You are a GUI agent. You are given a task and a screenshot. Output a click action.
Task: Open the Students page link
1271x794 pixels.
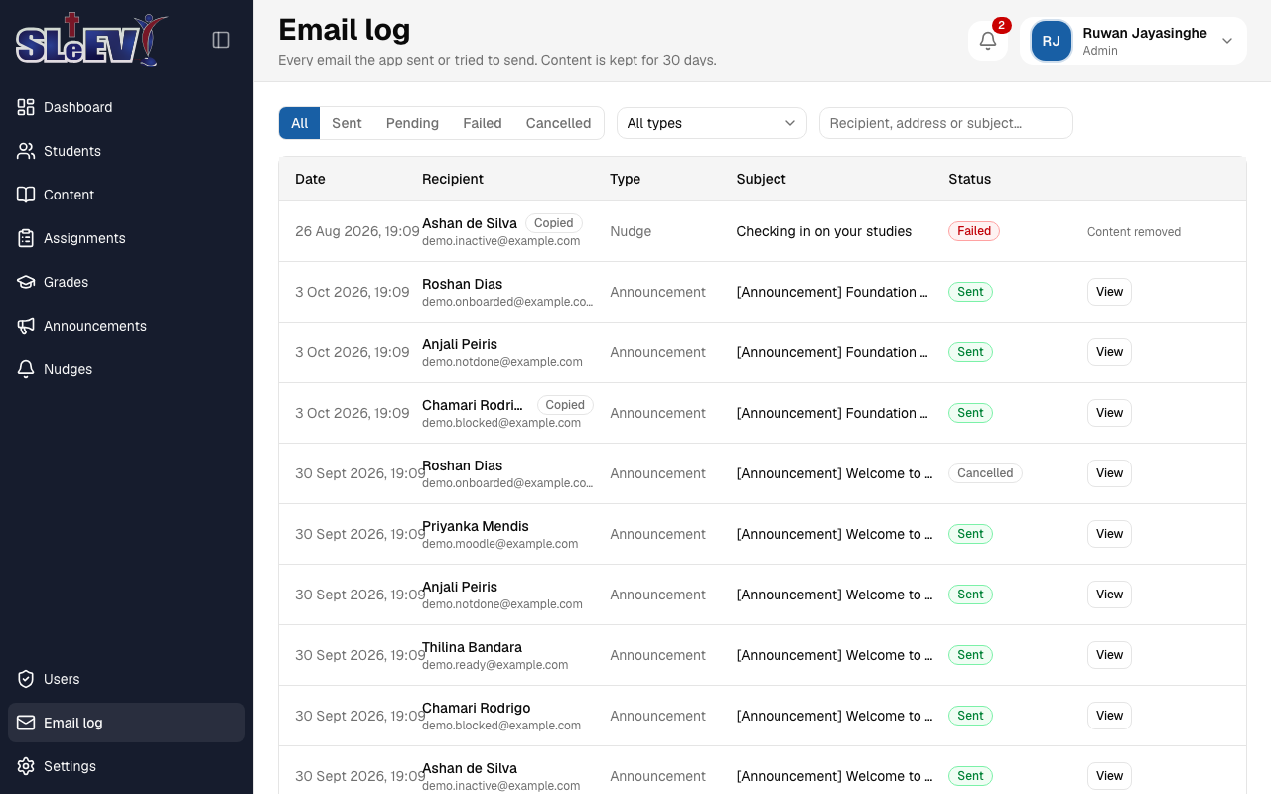point(126,151)
